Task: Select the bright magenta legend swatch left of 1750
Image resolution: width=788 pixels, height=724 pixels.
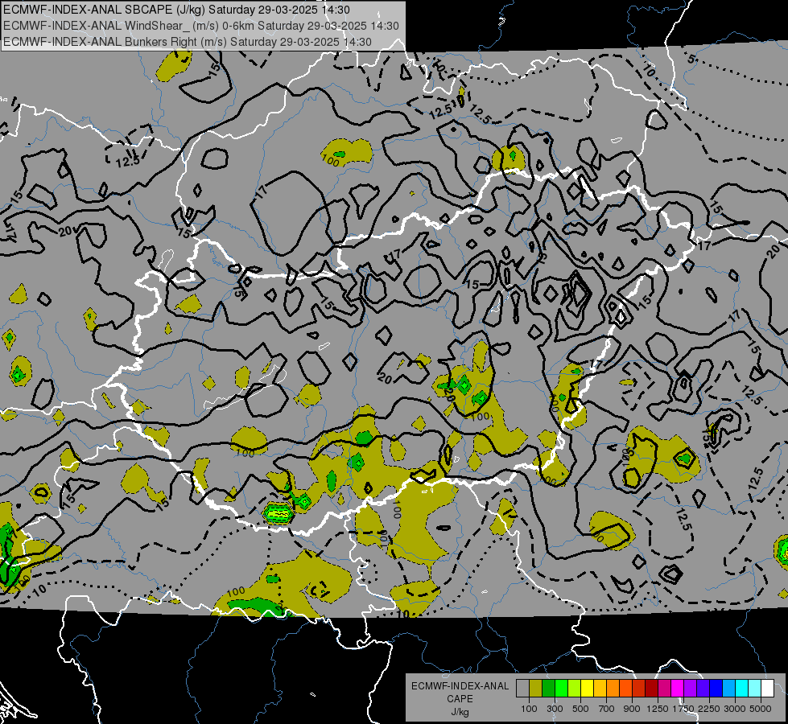Action: pos(678,689)
